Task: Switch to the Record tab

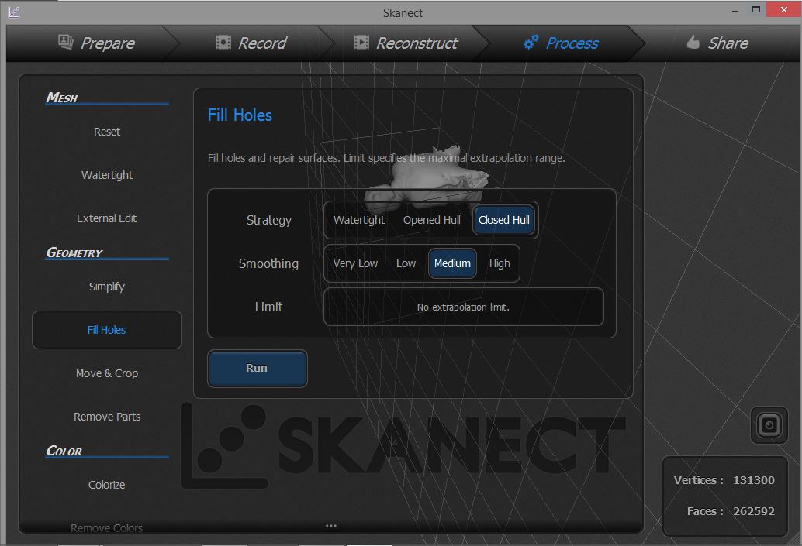Action: 251,43
